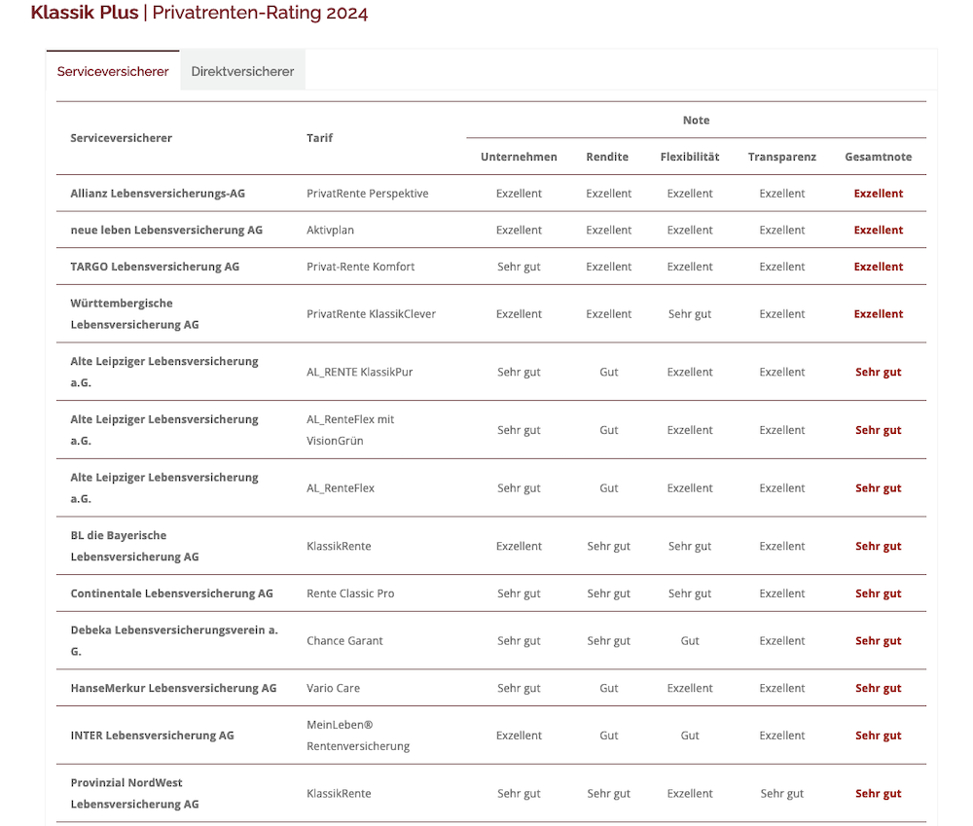The height and width of the screenshot is (826, 973).
Task: Click Flexibilität Sehr gut in Württembergische row
Action: click(x=690, y=314)
